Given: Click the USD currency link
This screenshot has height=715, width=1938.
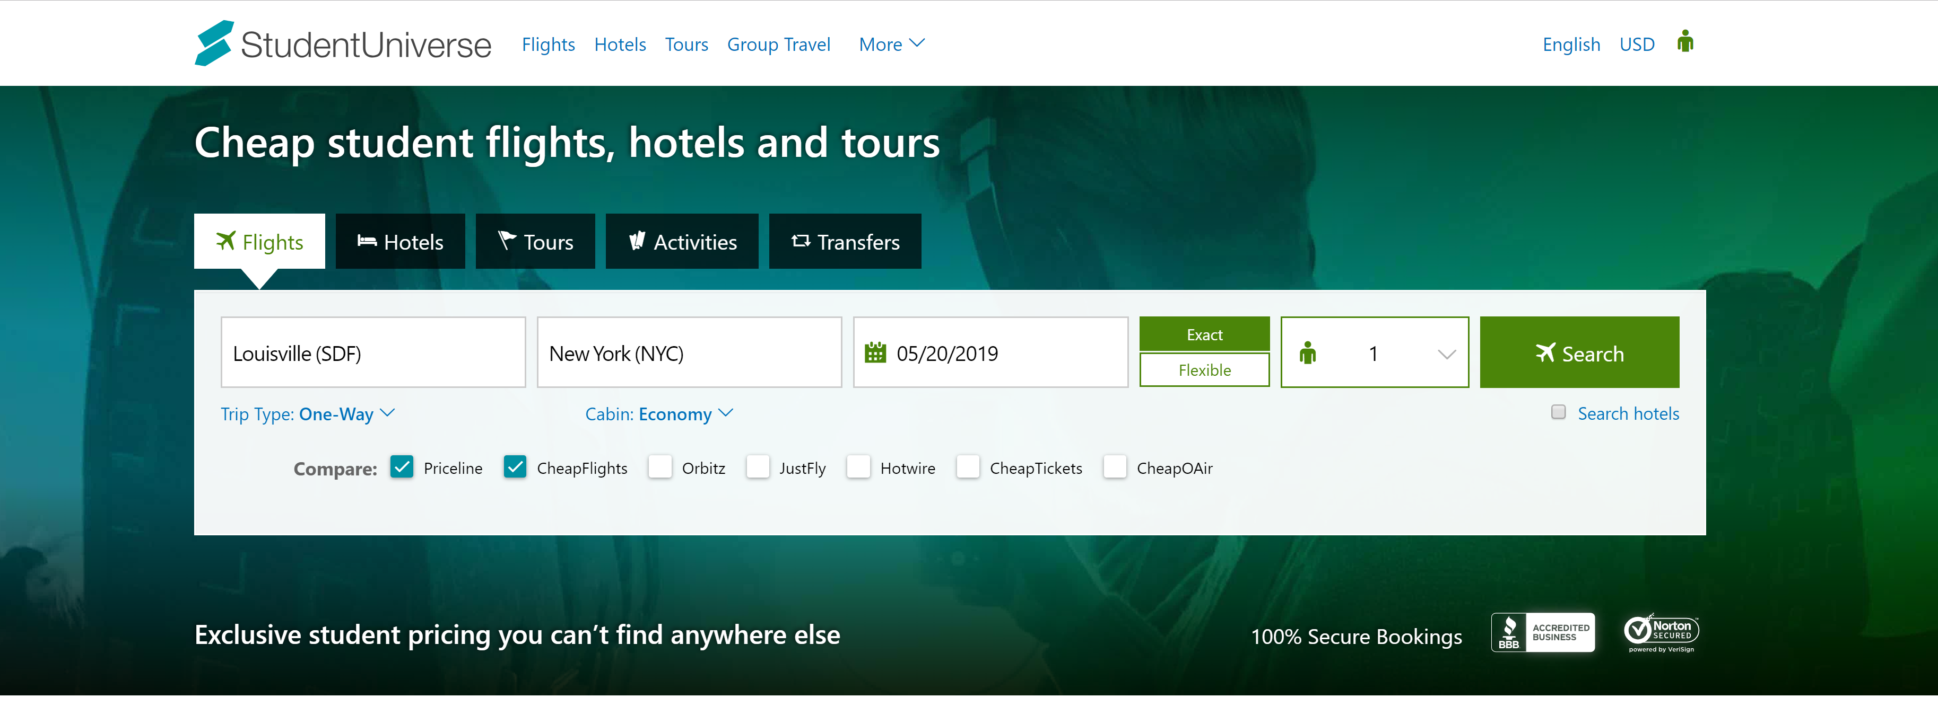Looking at the screenshot, I should [x=1637, y=45].
